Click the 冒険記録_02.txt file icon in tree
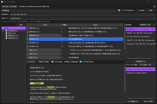 6,38
